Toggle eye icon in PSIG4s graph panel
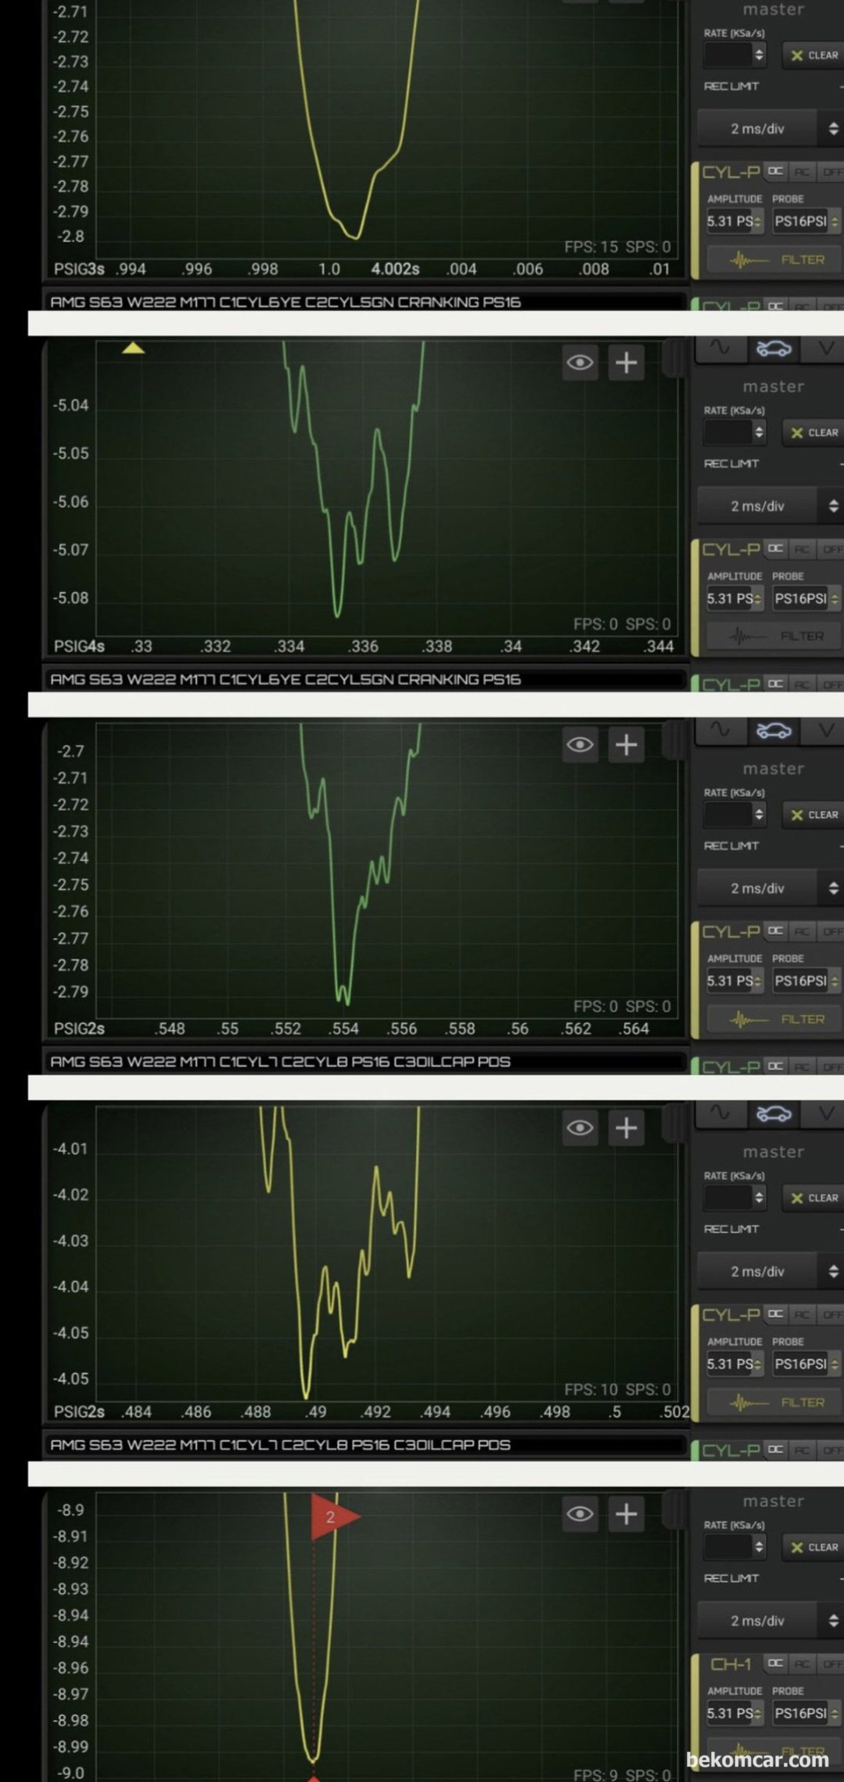This screenshot has width=844, height=1782. pyautogui.click(x=580, y=362)
